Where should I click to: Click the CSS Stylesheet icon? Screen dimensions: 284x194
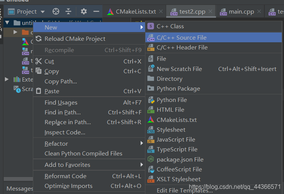pos(151,130)
